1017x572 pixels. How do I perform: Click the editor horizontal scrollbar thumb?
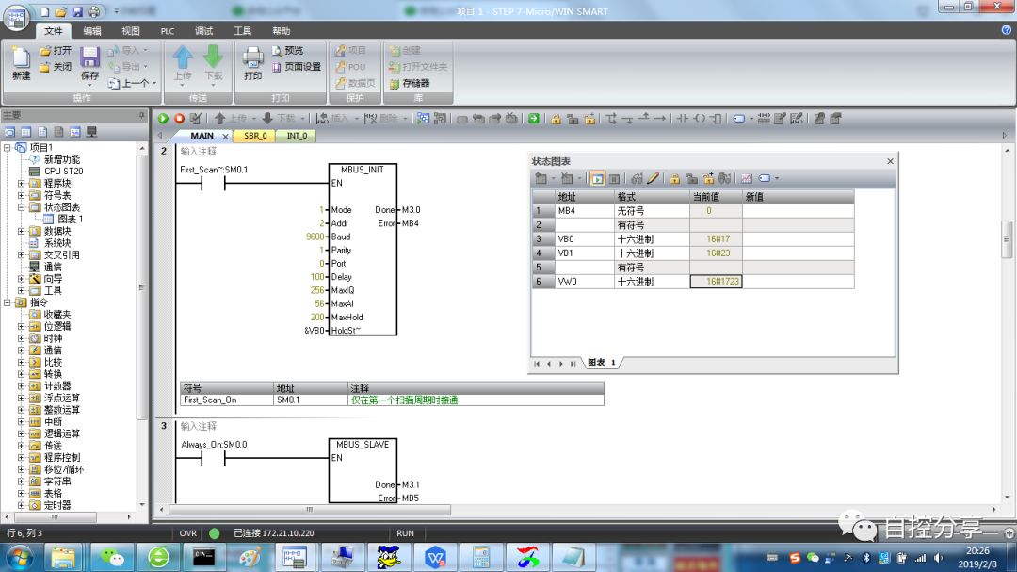310,510
